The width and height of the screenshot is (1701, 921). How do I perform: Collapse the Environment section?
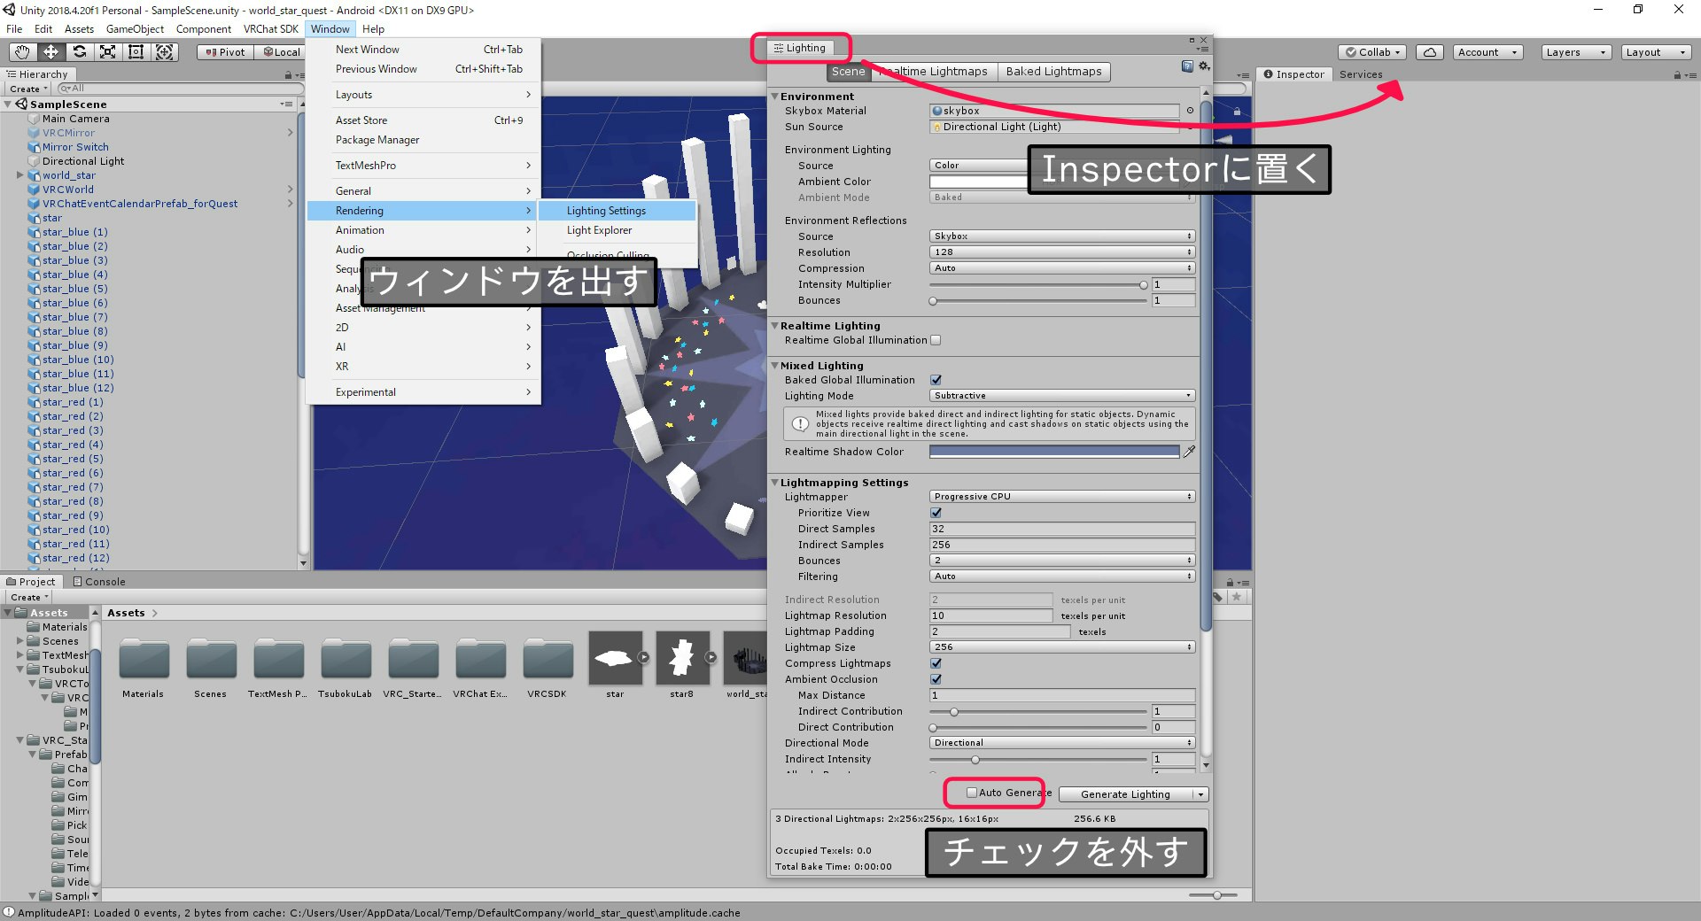[775, 97]
